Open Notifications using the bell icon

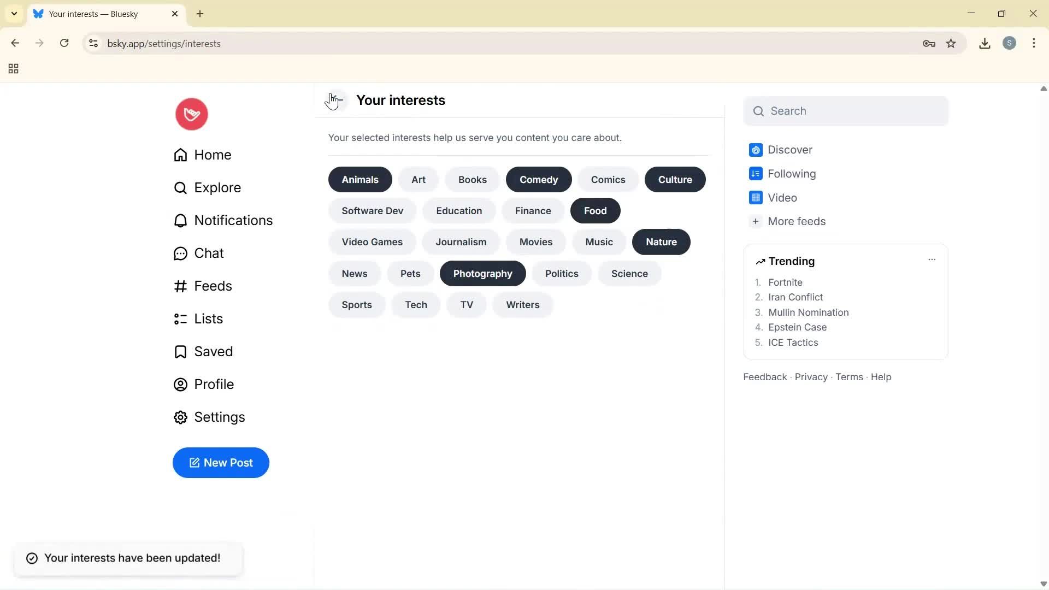click(x=180, y=220)
